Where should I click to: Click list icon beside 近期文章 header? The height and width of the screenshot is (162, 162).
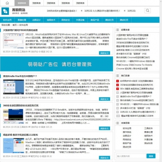coord(117,30)
